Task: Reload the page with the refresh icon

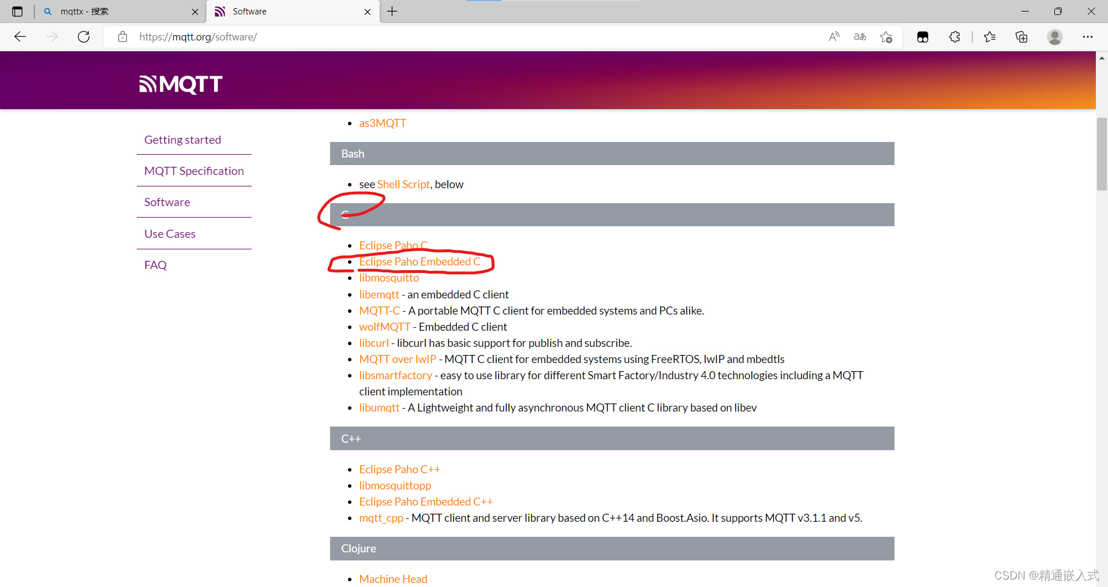Action: 84,37
